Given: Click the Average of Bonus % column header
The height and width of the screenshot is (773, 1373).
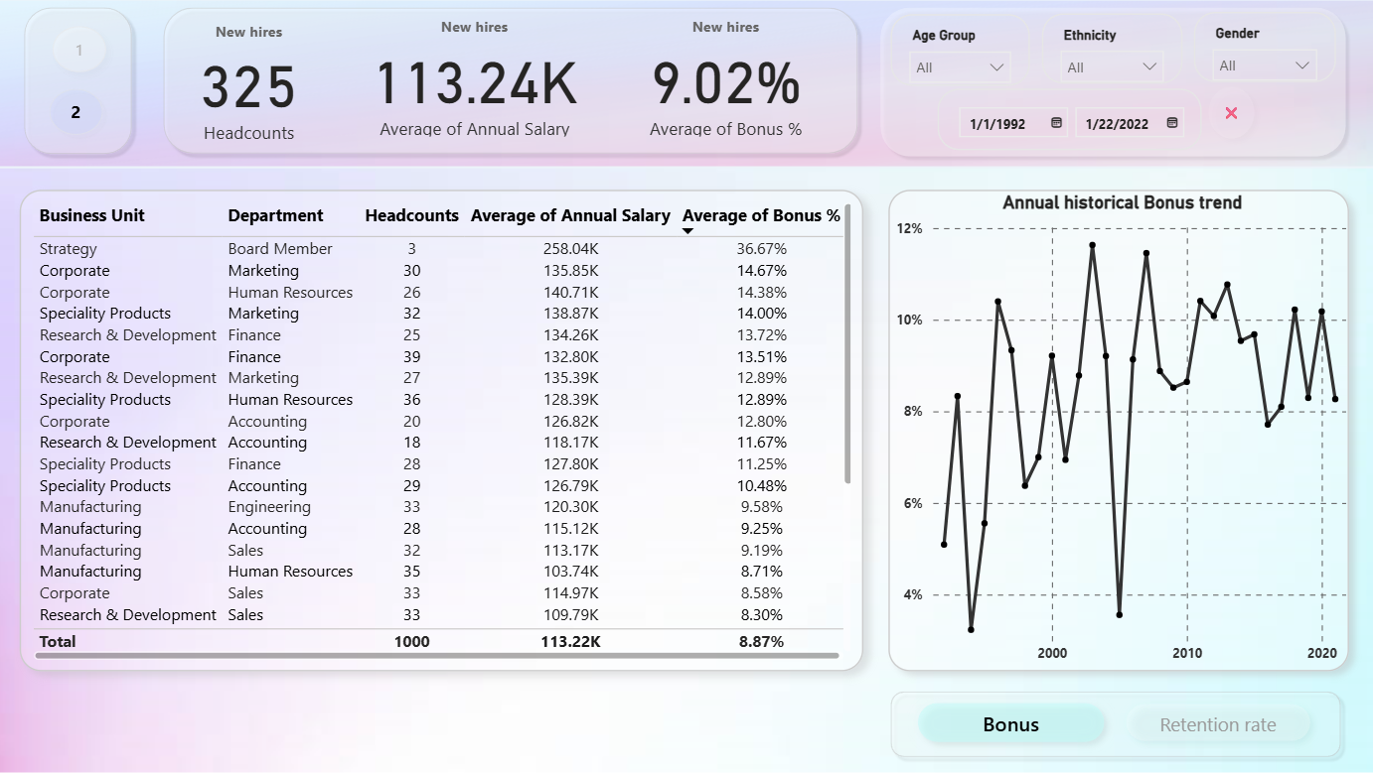Looking at the screenshot, I should pyautogui.click(x=762, y=215).
